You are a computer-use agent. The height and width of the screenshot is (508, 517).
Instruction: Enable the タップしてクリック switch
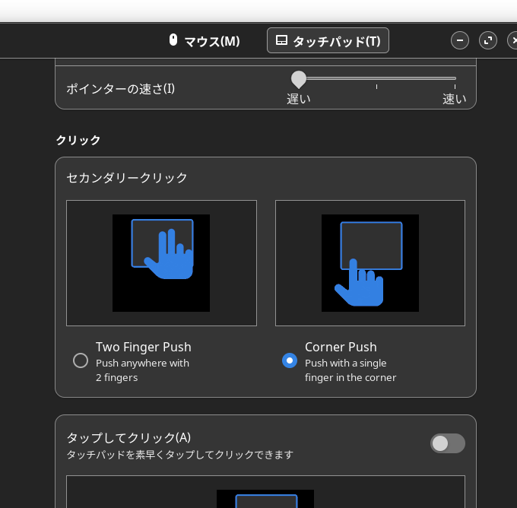tap(447, 443)
